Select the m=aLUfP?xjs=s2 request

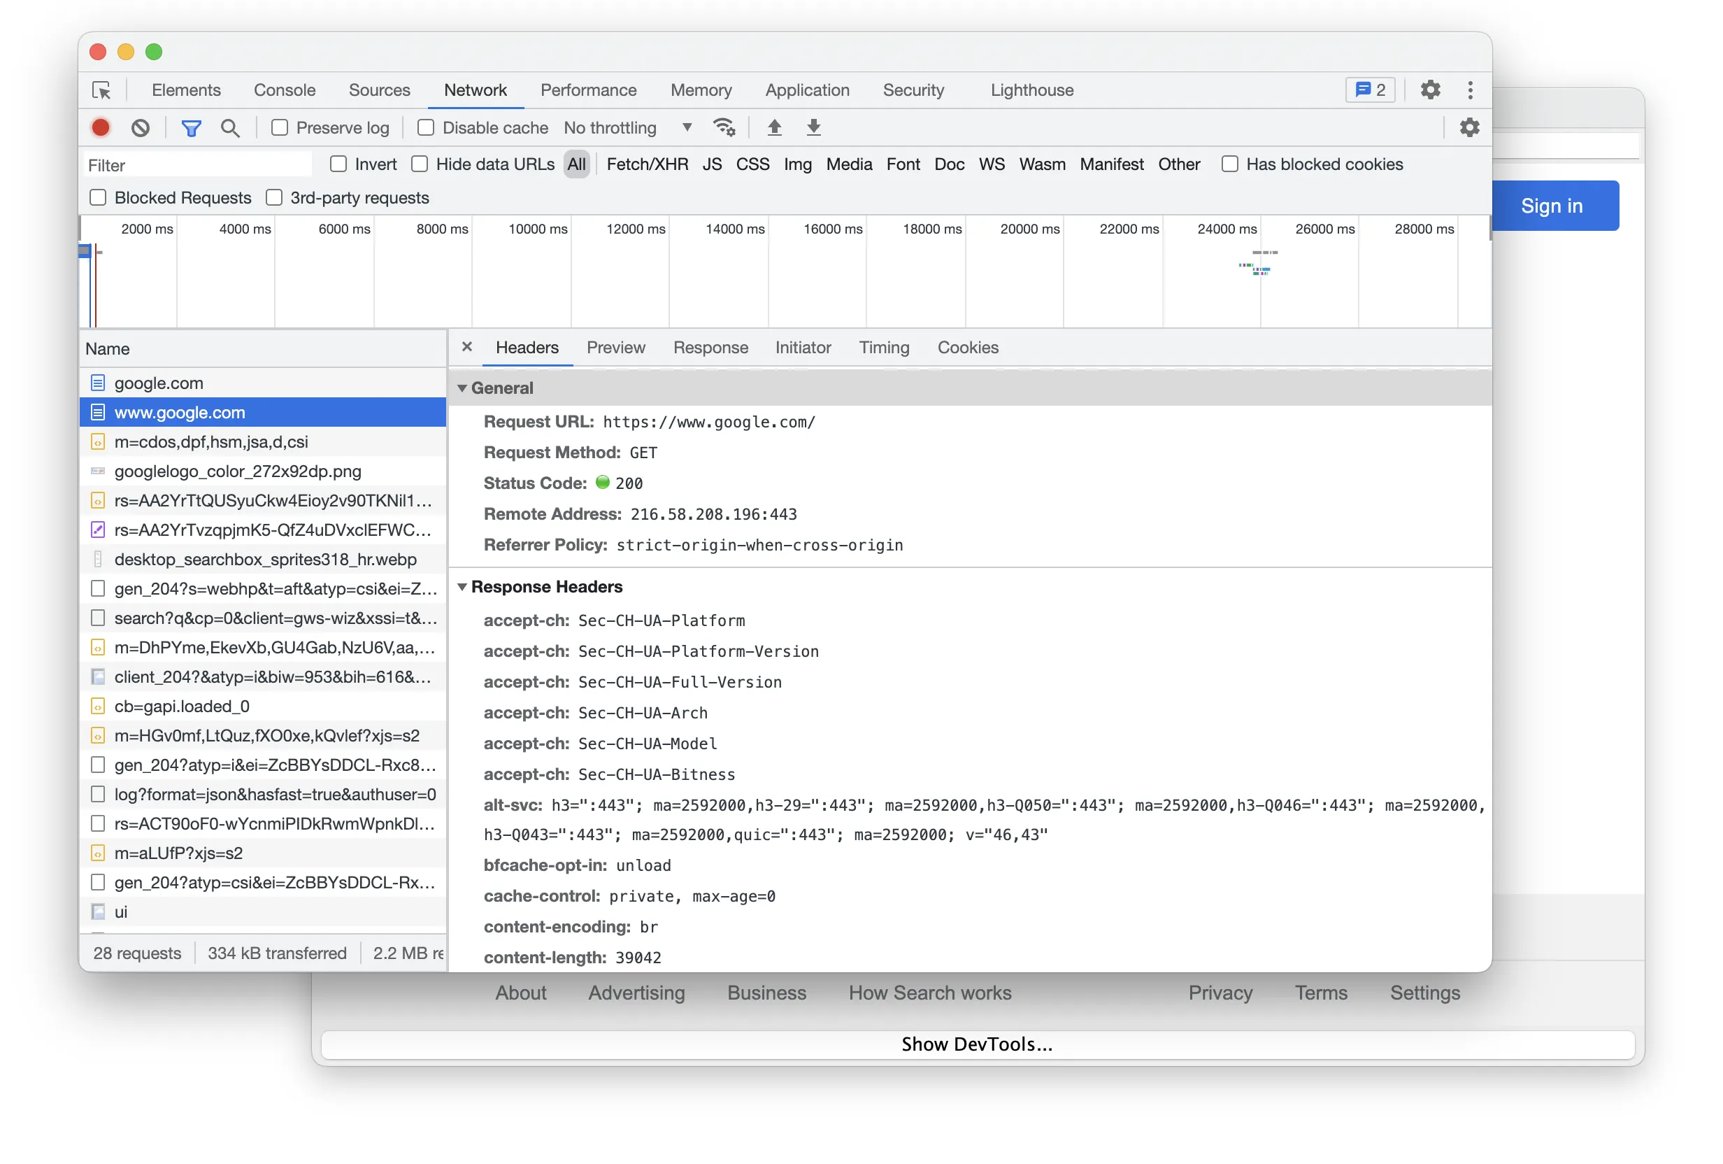pyautogui.click(x=262, y=853)
